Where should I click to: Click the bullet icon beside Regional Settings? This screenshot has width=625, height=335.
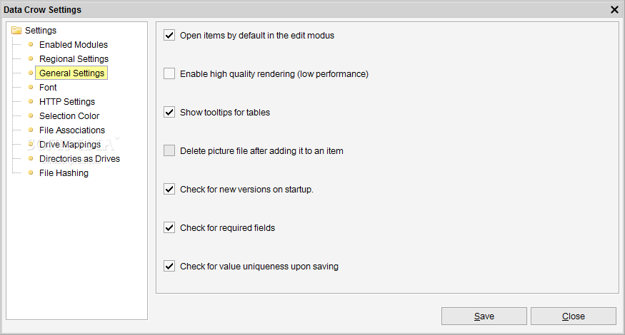point(31,59)
